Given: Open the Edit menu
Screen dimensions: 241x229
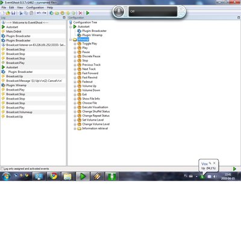Looking at the screenshot, I should [x=11, y=7].
